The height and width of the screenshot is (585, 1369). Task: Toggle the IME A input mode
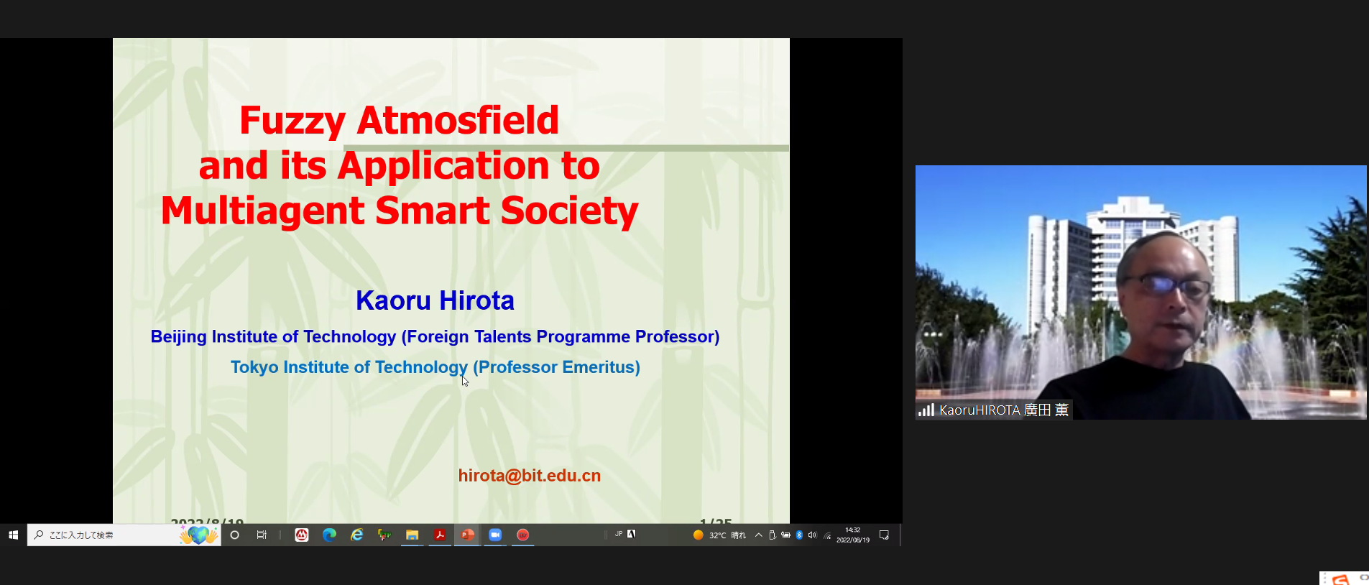coord(632,534)
